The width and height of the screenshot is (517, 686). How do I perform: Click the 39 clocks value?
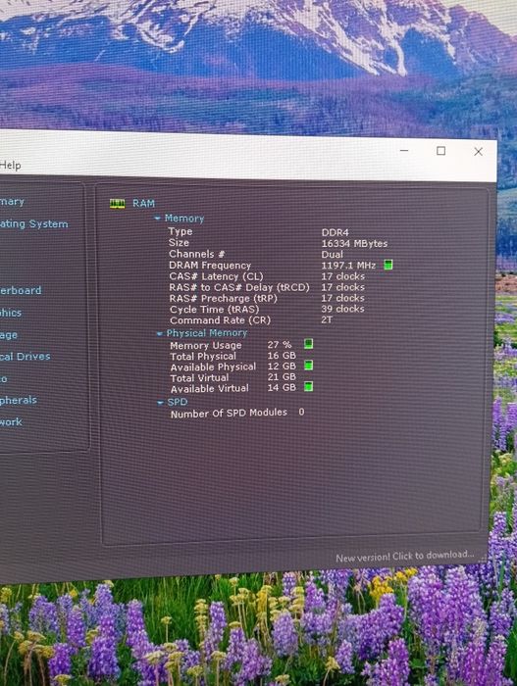tap(342, 309)
